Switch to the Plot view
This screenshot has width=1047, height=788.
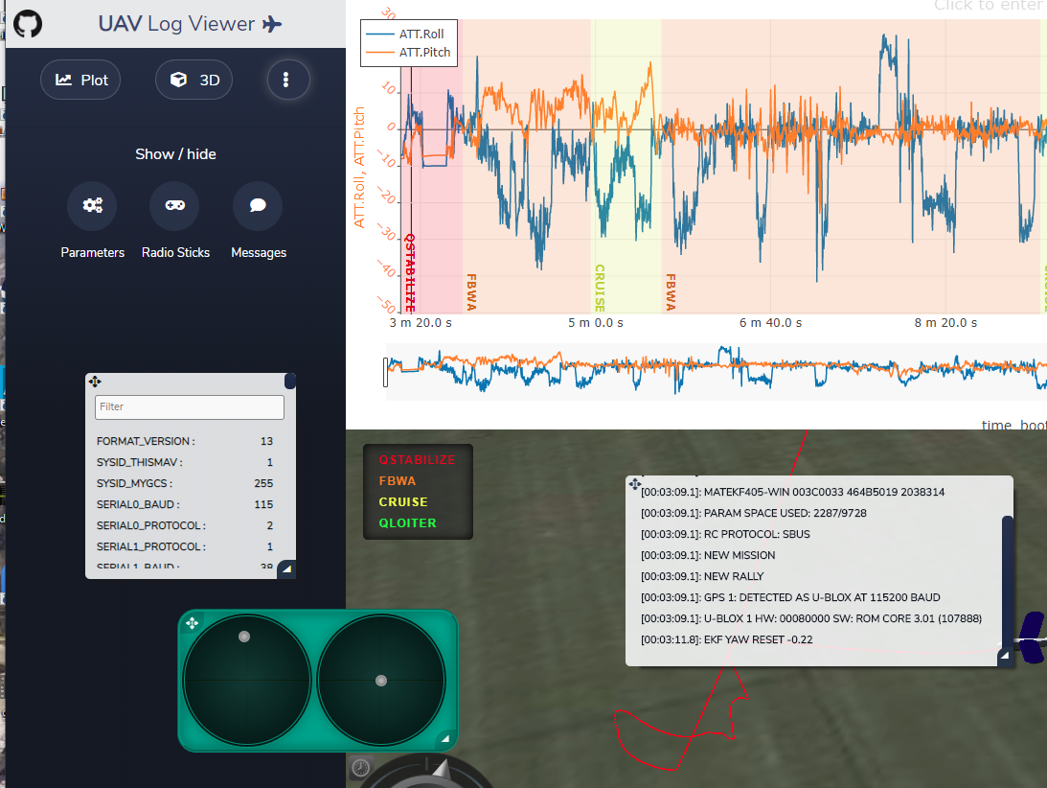click(80, 80)
